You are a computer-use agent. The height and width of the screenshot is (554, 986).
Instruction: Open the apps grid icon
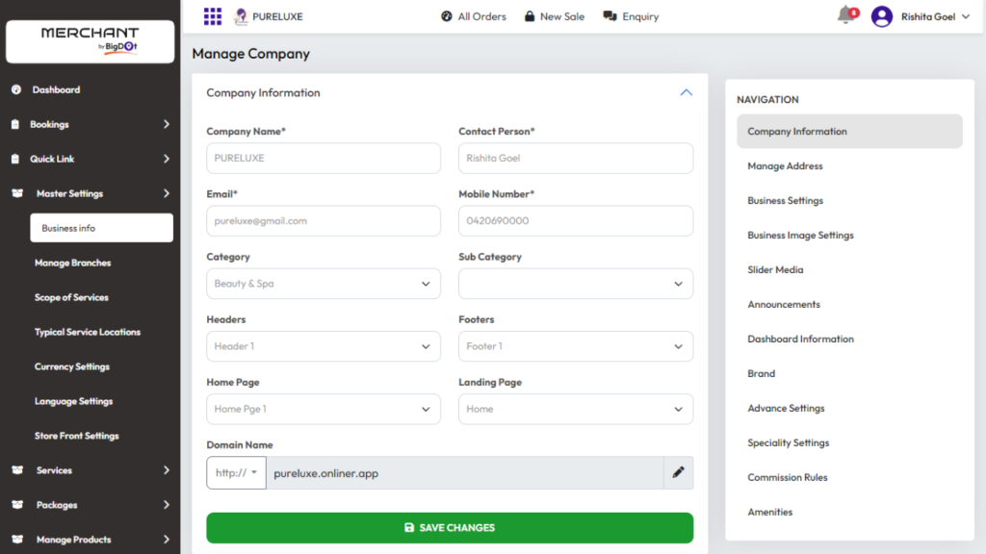213,16
